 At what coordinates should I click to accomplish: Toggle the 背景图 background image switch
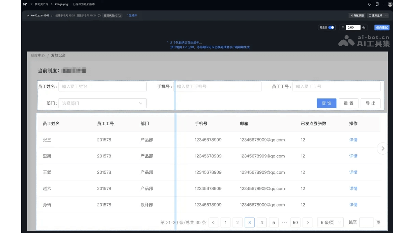pos(331,27)
